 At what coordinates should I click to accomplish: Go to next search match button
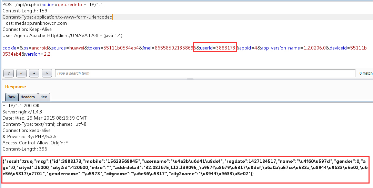coord(47,73)
